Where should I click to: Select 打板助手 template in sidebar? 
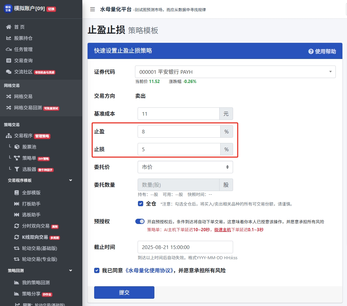coord(31,204)
